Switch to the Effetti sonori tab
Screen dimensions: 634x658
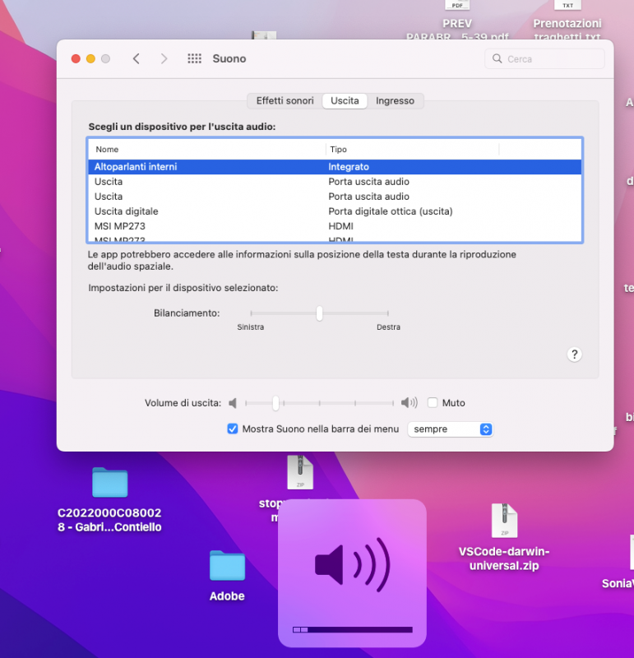[285, 101]
